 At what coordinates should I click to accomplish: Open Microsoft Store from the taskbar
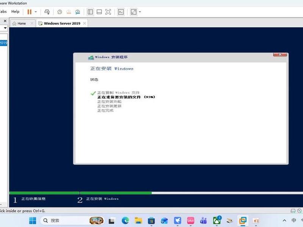[151, 221]
